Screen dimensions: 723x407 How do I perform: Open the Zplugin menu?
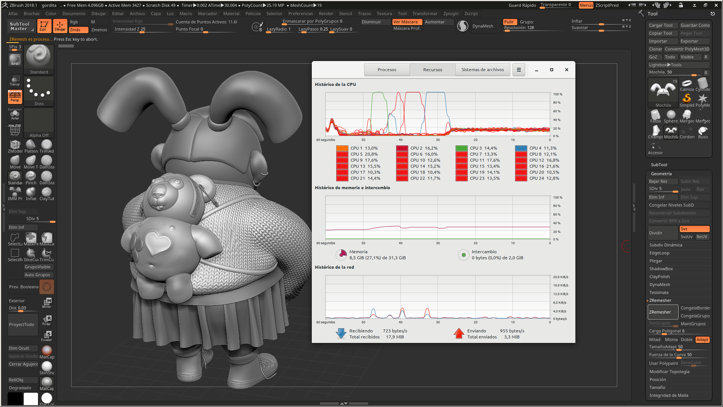pos(451,14)
